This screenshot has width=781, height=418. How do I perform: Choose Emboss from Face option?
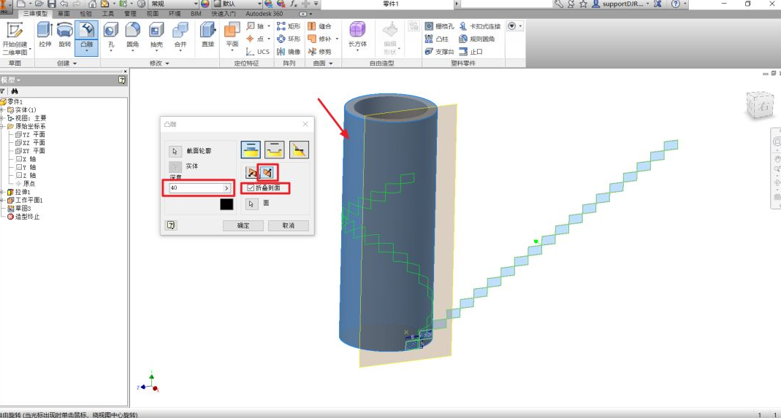coord(251,150)
